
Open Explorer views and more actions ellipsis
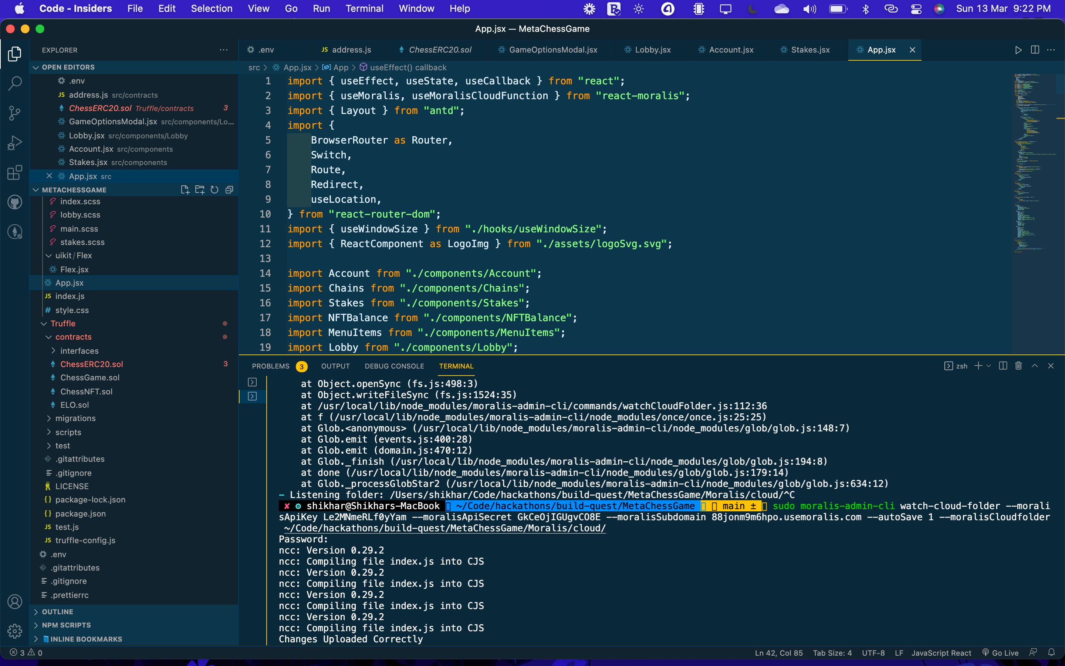(224, 50)
